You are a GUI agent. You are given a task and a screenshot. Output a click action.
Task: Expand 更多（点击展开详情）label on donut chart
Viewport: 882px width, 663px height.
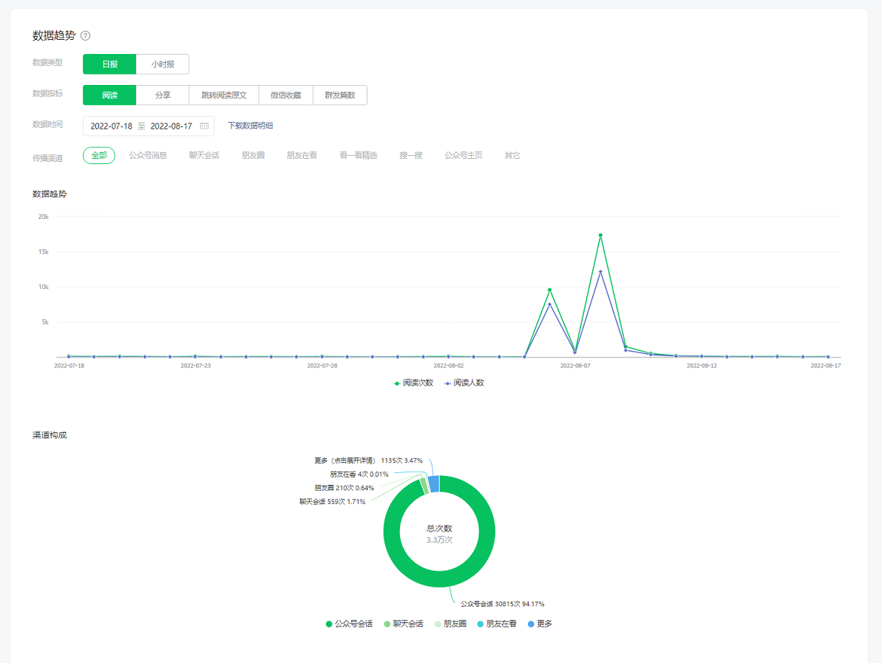tap(368, 460)
